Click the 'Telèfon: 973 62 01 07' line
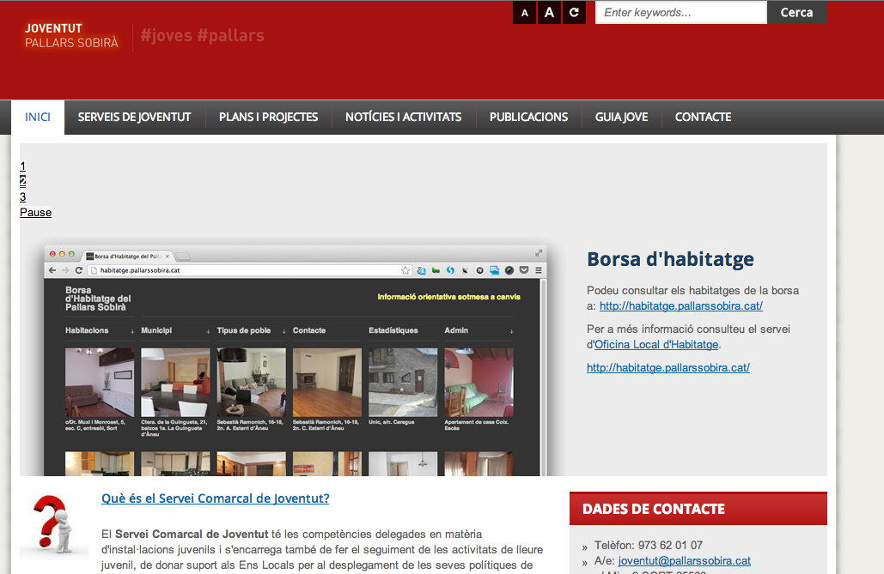884x574 pixels. pyautogui.click(x=649, y=546)
